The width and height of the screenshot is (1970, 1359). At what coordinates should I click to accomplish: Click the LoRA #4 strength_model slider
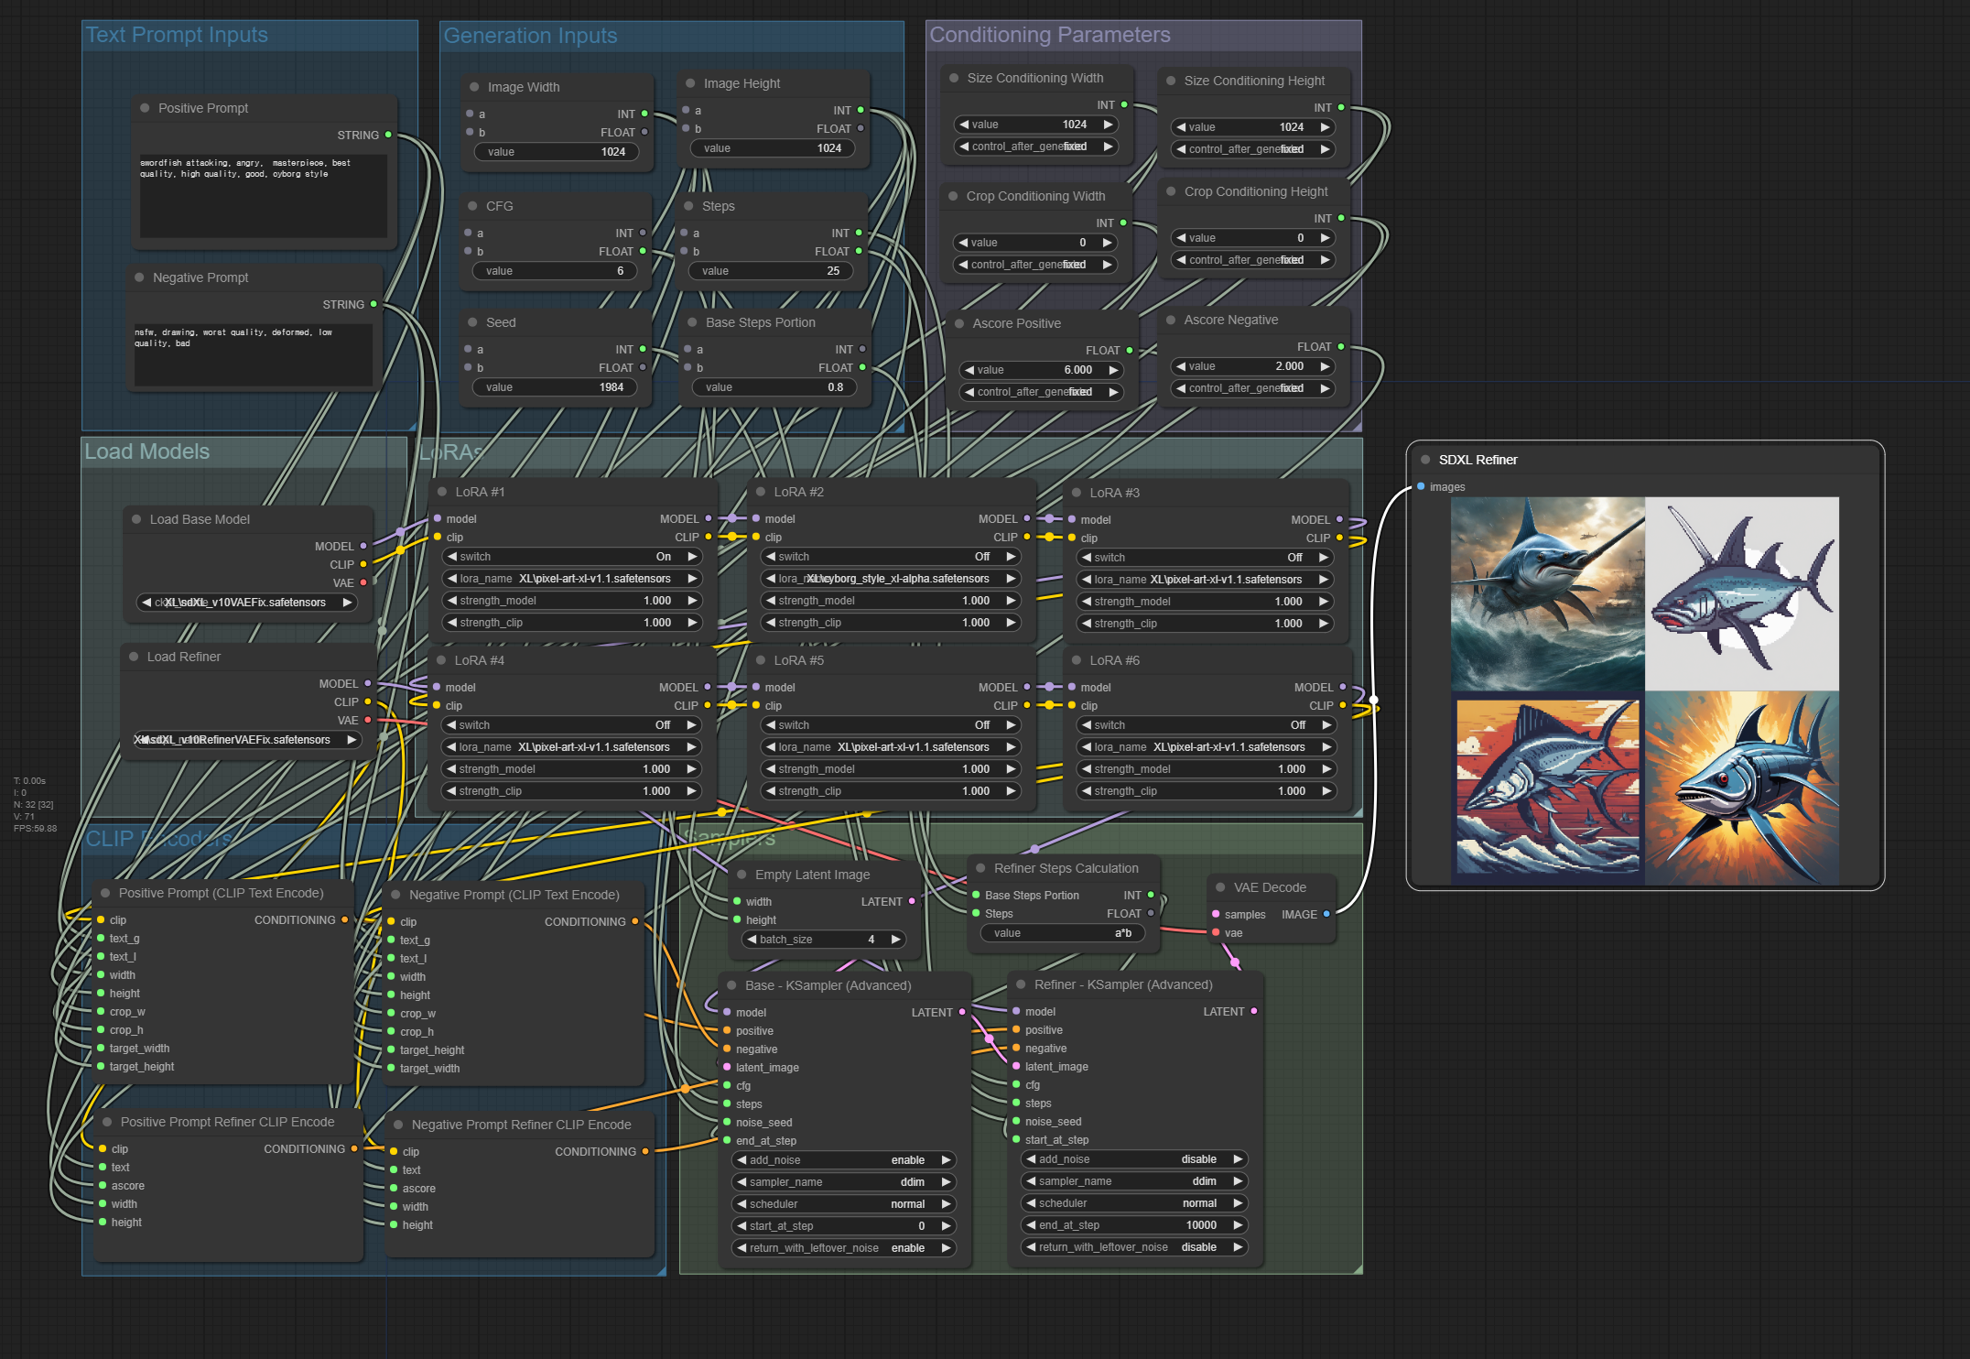tap(572, 769)
